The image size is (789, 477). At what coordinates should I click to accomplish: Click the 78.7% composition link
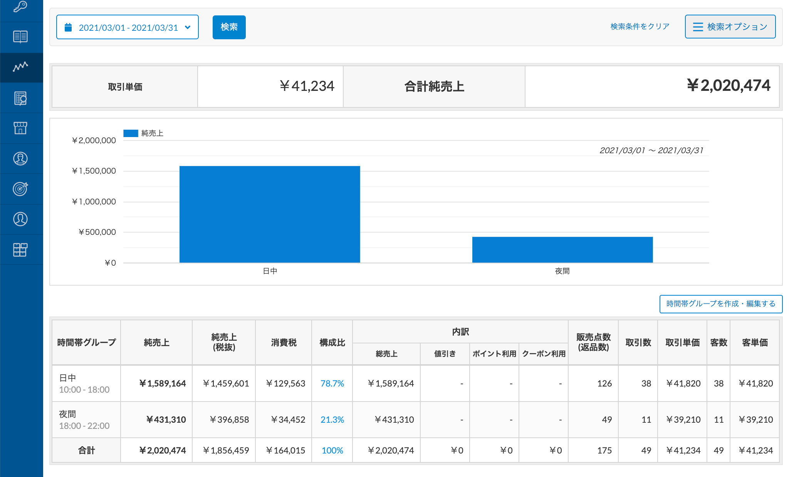332,383
